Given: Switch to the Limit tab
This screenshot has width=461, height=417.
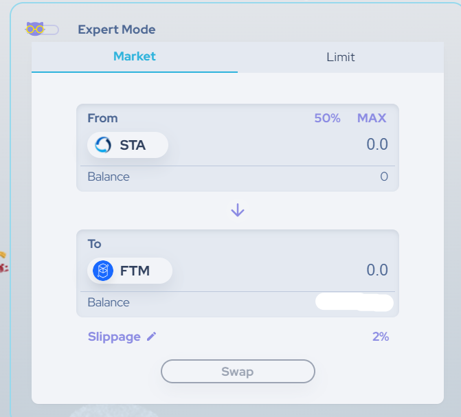Looking at the screenshot, I should 340,57.
